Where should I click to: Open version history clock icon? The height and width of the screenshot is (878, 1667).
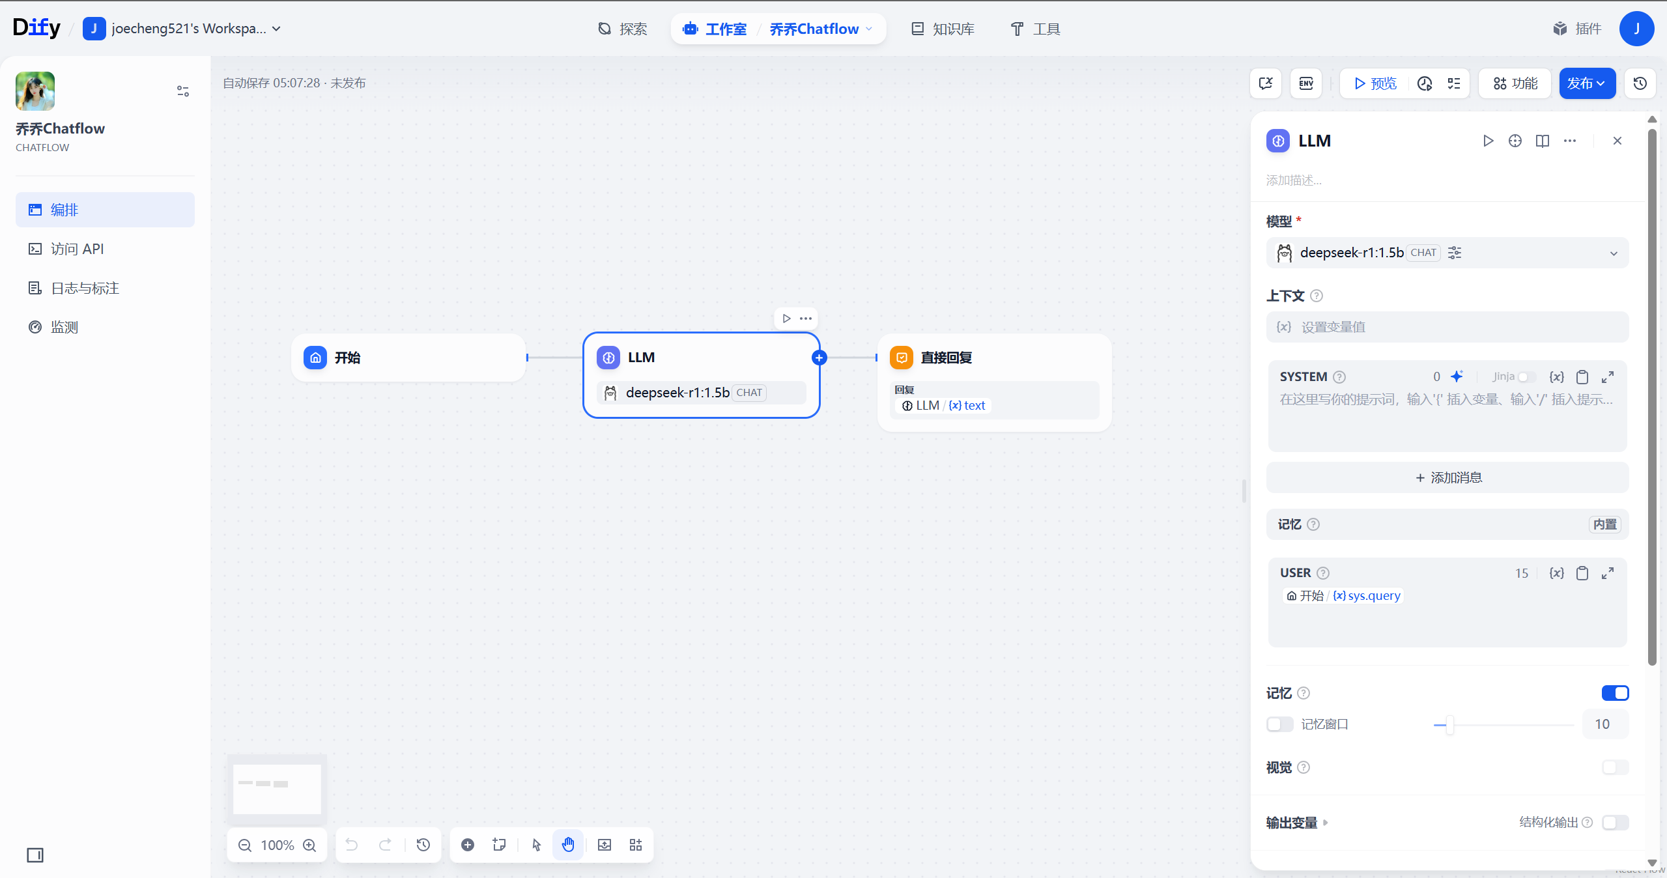point(1640,83)
